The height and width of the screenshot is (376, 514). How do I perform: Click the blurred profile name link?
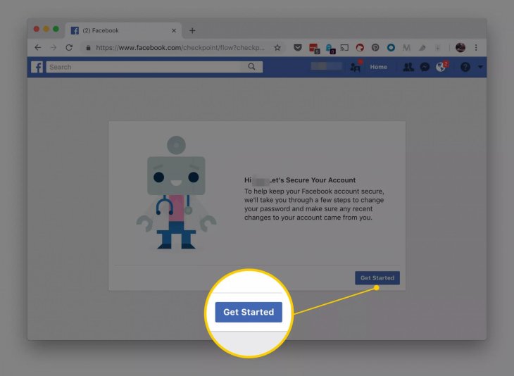(x=327, y=66)
